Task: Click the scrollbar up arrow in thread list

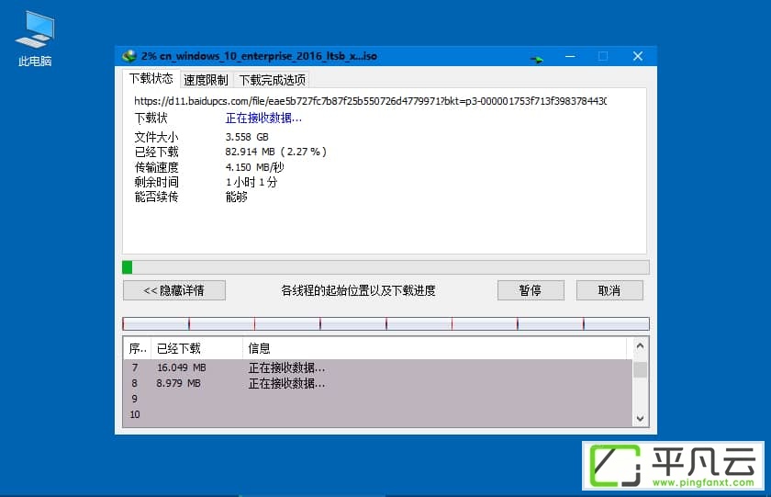Action: (x=640, y=346)
